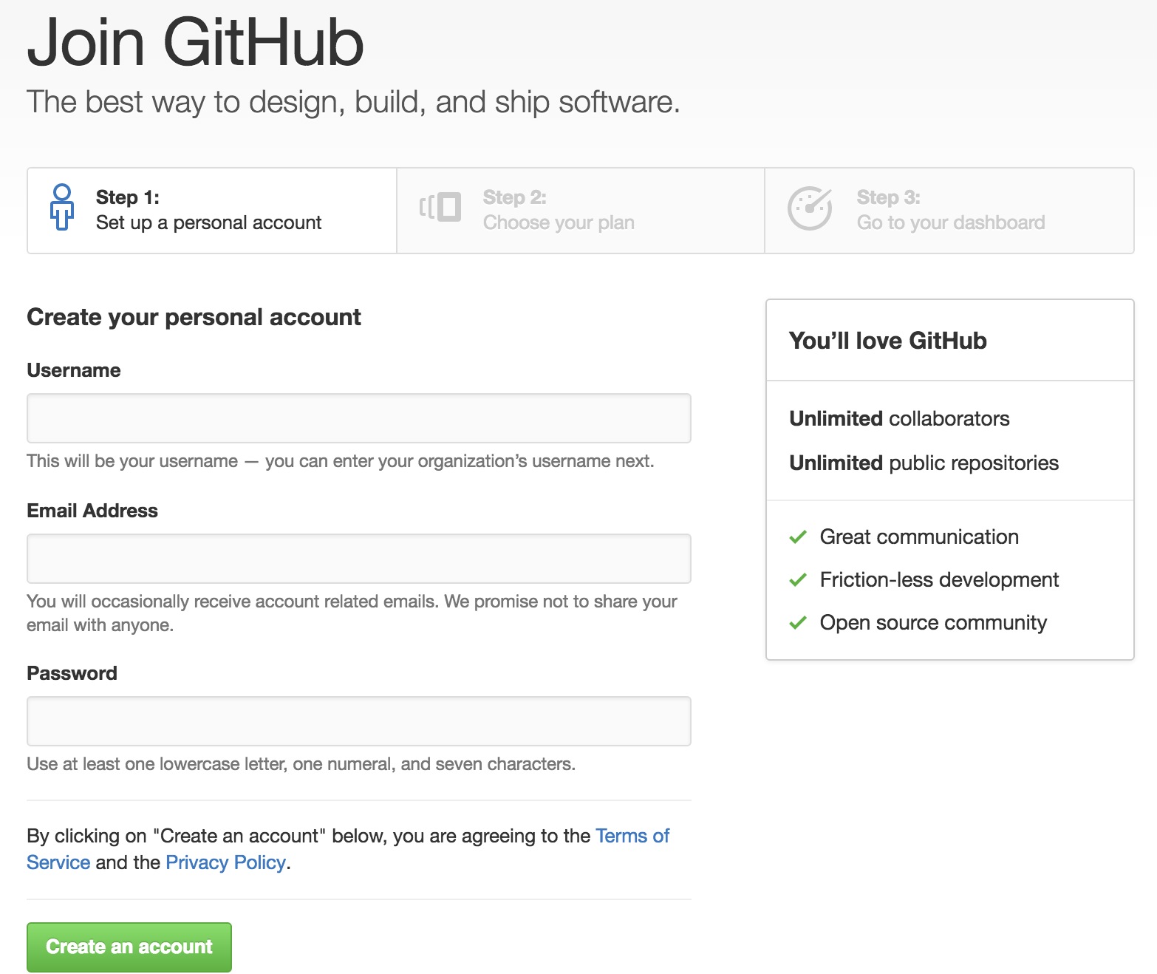Viewport: 1157px width, 974px height.
Task: Focus the Email Address input field
Action: [x=359, y=559]
